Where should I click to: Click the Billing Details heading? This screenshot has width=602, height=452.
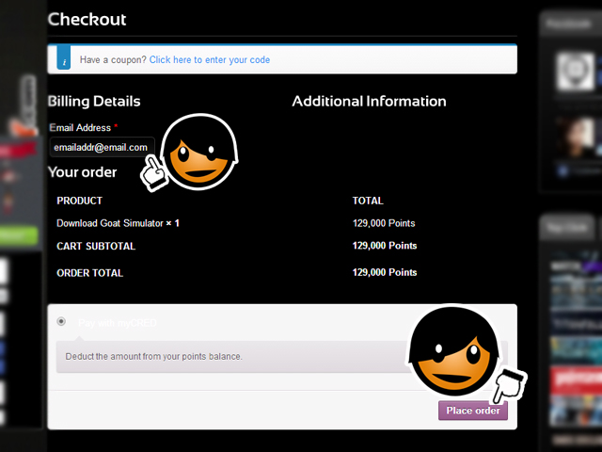(x=94, y=102)
